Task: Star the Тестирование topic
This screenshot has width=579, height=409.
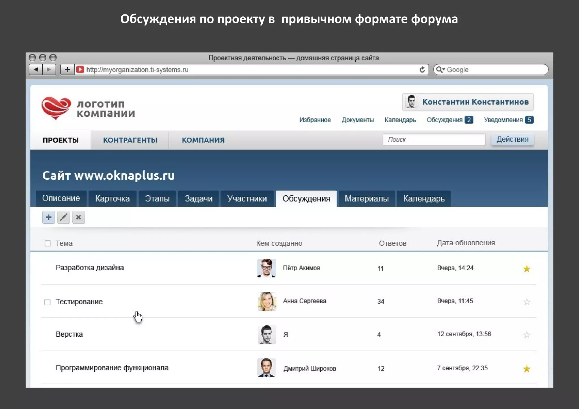Action: (526, 302)
